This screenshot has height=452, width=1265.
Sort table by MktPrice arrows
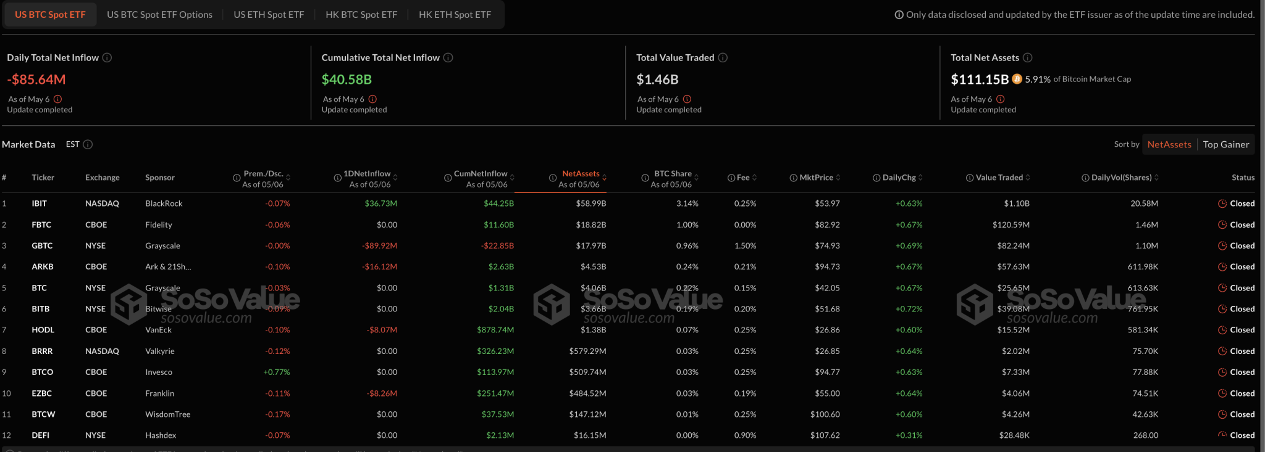click(x=838, y=178)
